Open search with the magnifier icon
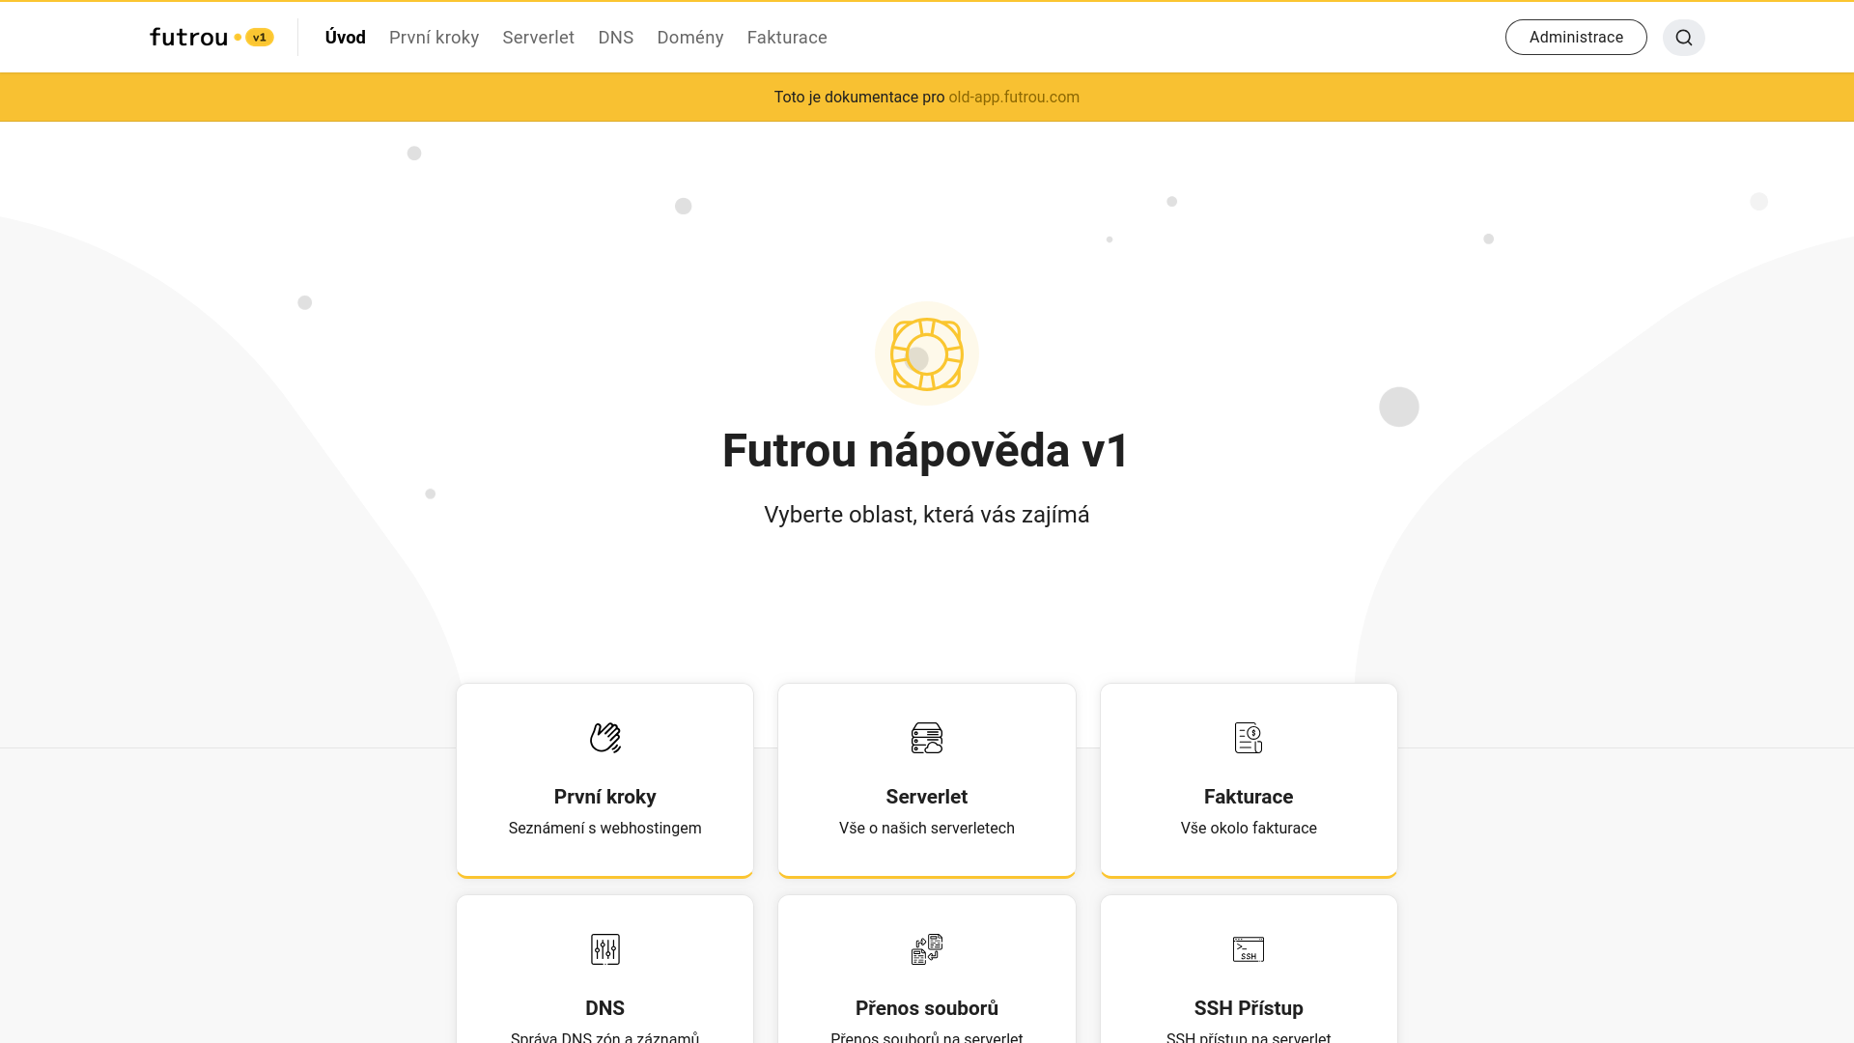 [1683, 38]
